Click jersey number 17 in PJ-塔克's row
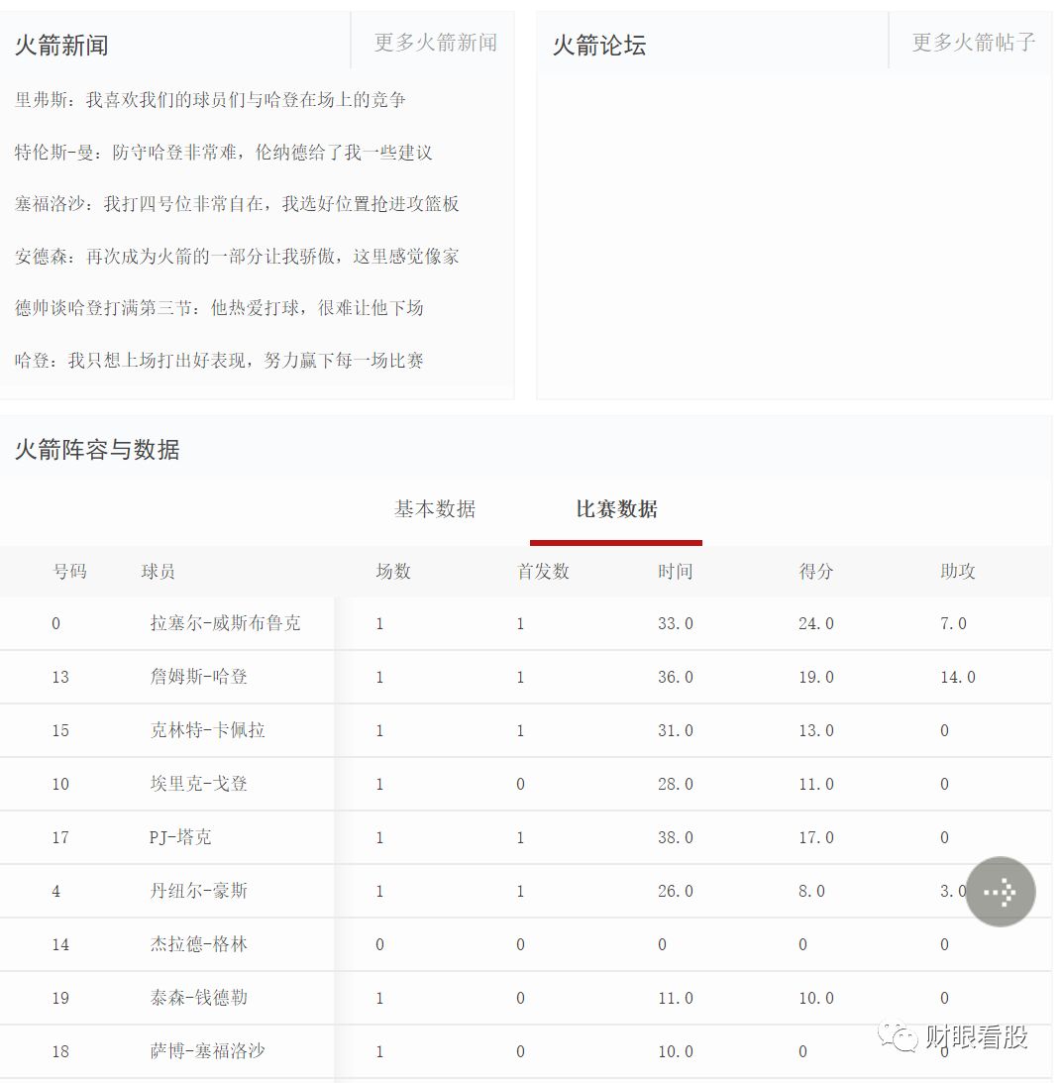Viewport: 1062px width, 1083px height. click(60, 838)
